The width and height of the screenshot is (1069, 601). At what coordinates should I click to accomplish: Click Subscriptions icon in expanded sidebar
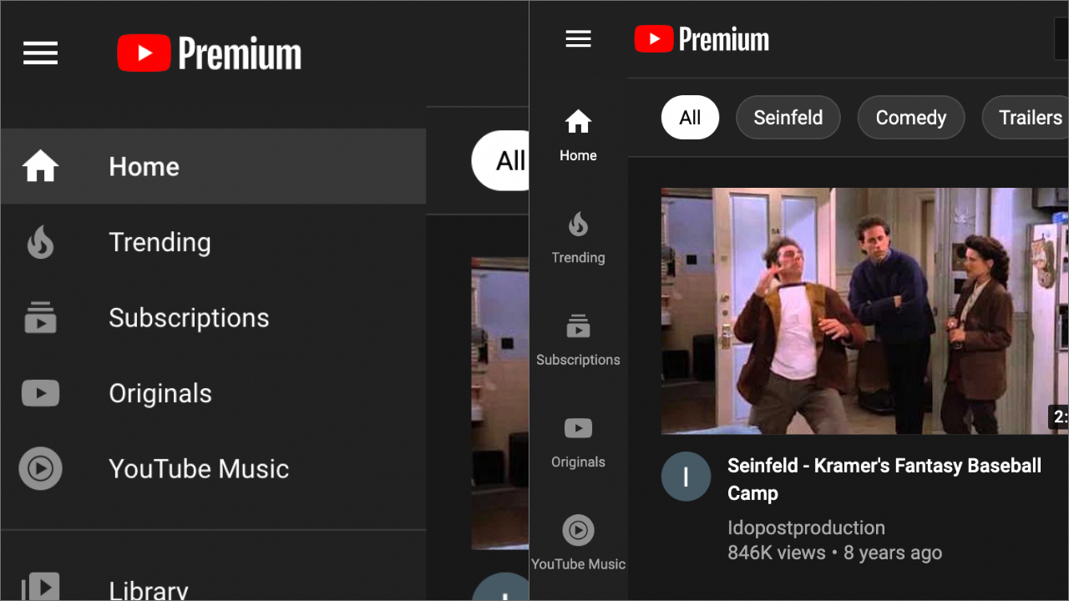40,318
